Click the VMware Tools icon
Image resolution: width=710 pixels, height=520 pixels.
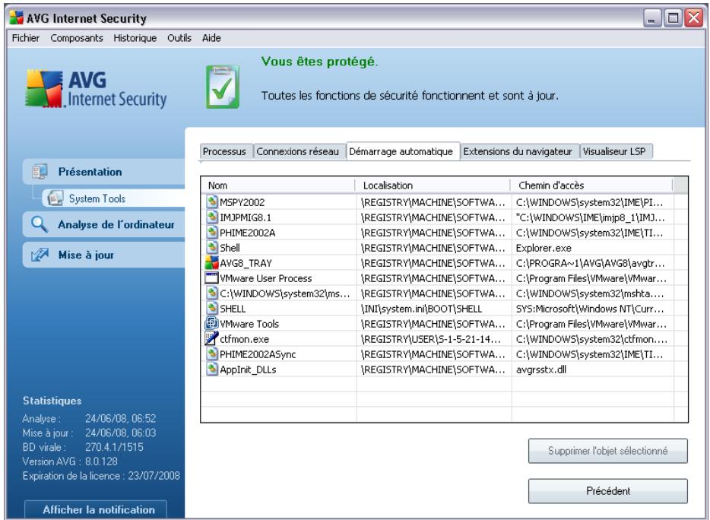tap(212, 323)
